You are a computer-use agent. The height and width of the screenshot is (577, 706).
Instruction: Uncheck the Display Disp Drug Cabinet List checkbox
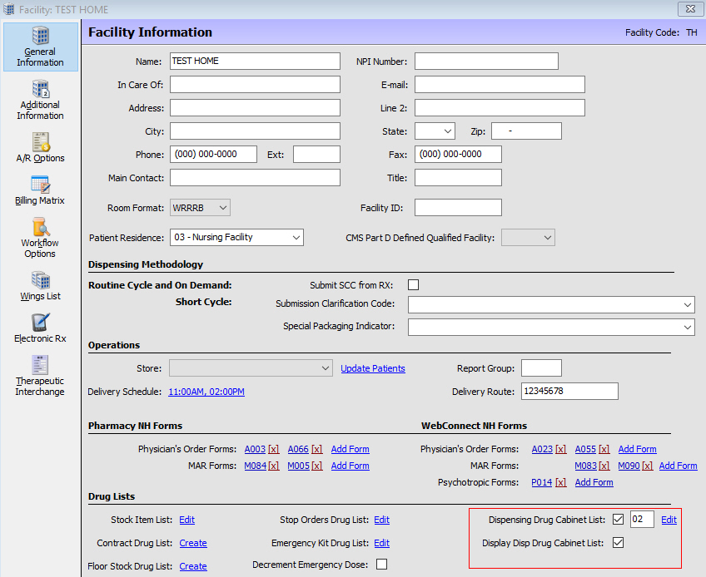click(x=618, y=543)
